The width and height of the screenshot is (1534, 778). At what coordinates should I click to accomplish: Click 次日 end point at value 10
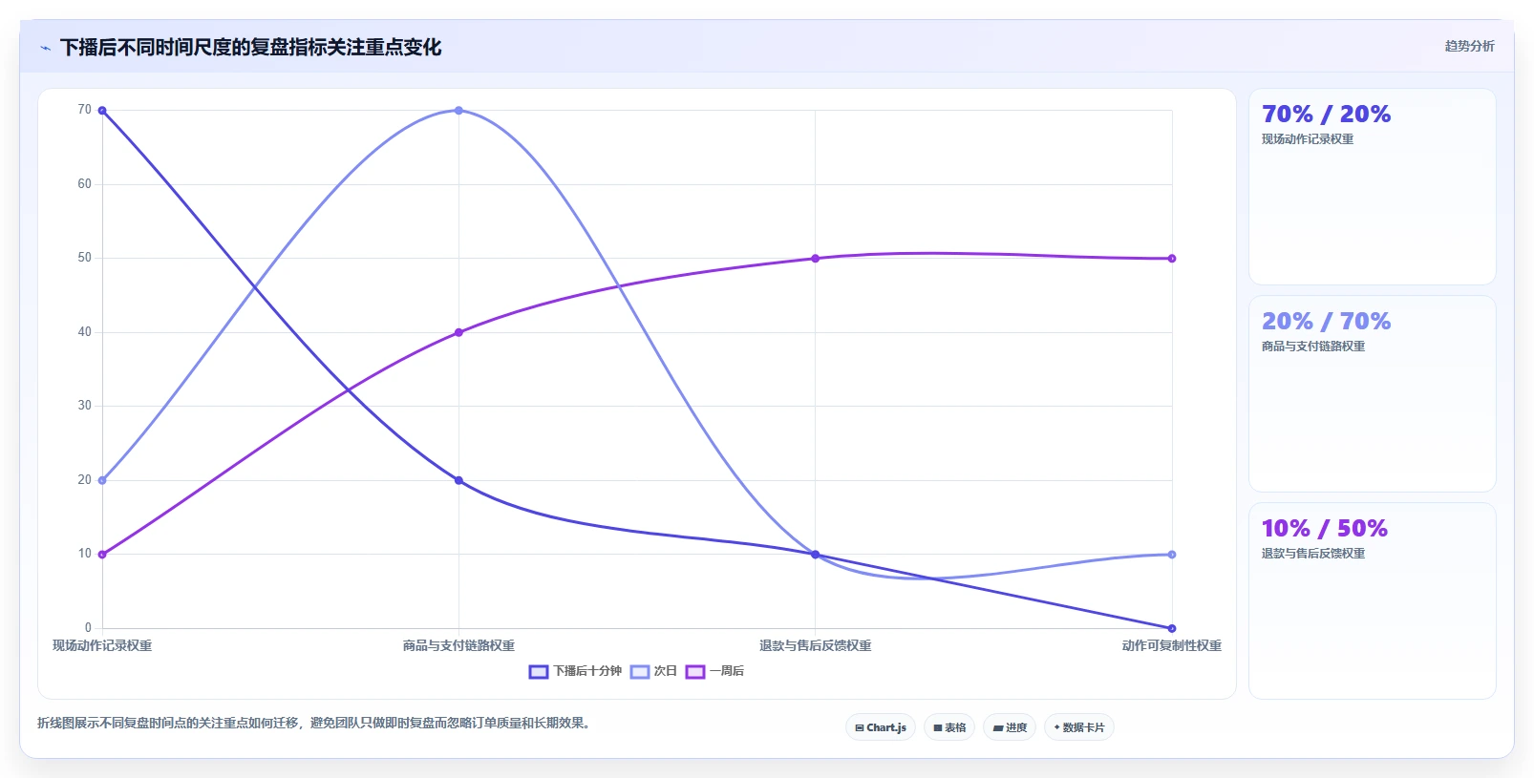click(1172, 555)
